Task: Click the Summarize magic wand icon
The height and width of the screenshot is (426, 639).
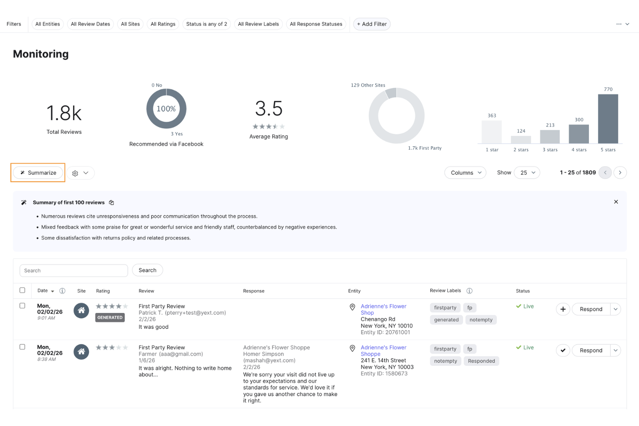Action: (x=22, y=172)
